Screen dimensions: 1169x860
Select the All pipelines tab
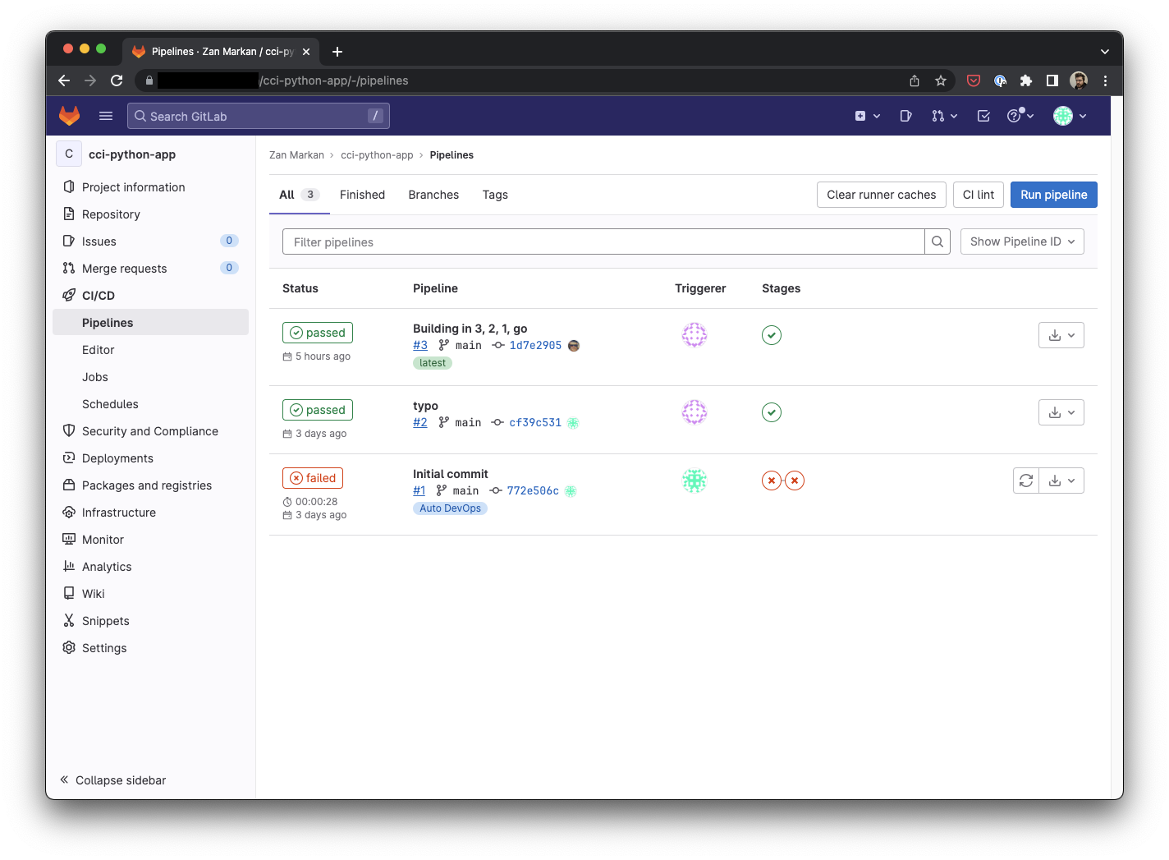[299, 195]
